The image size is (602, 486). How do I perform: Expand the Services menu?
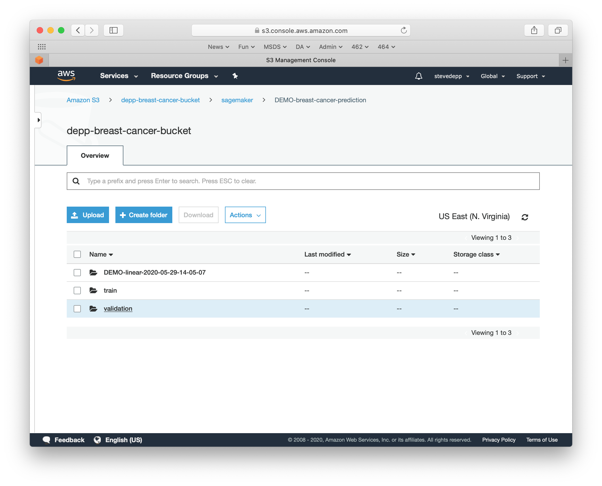tap(119, 76)
